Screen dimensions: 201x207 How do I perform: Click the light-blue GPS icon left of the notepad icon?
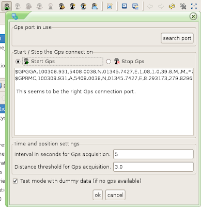[95, 6]
